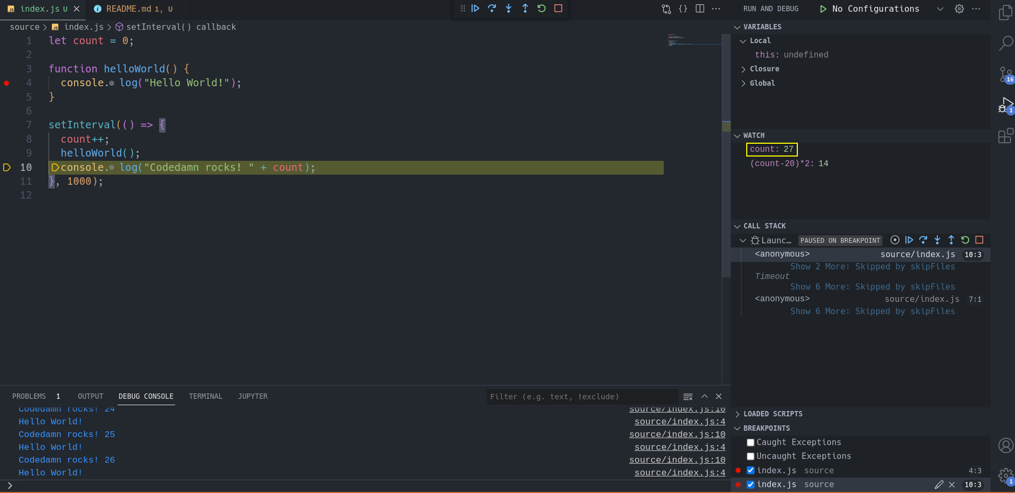Click the Show 2 More skipFiles link
The width and height of the screenshot is (1015, 493).
(x=872, y=266)
